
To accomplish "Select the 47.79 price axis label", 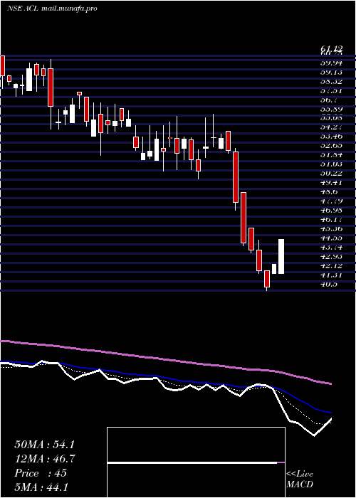I will point(332,201).
